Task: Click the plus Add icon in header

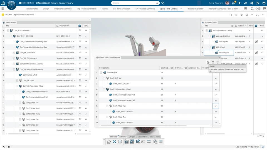Action: (239, 3)
